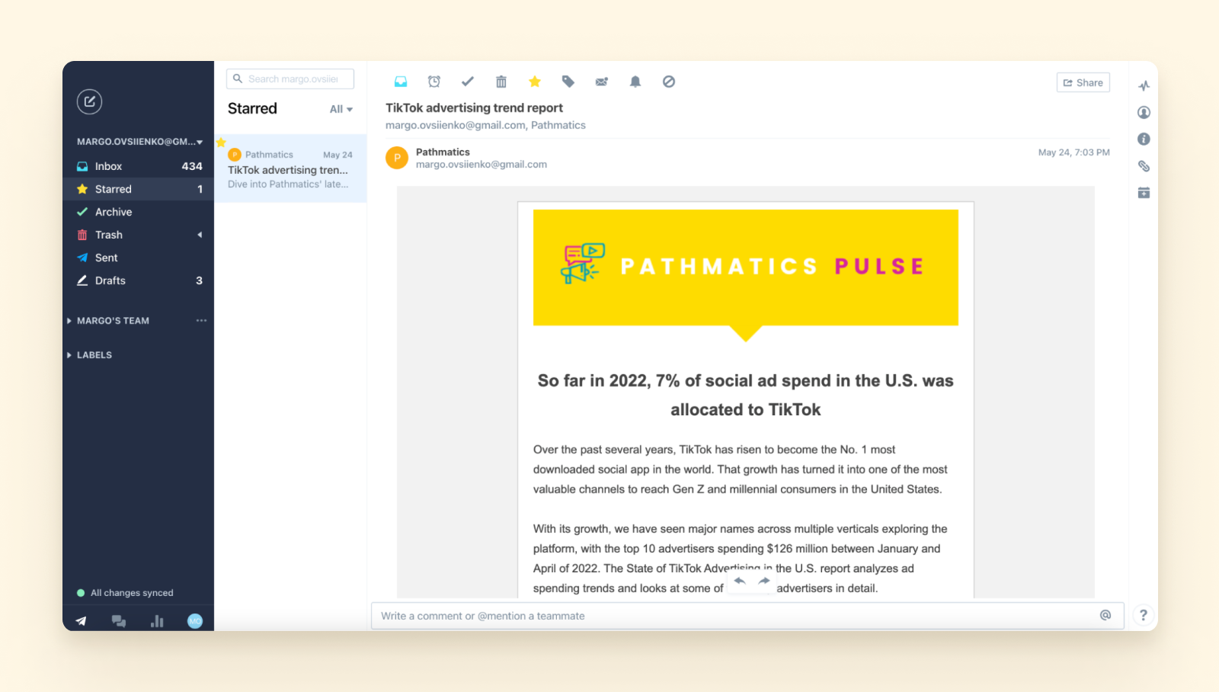This screenshot has width=1219, height=692.
Task: Open the chat bubbles icon in the bottom bar
Action: [x=119, y=621]
